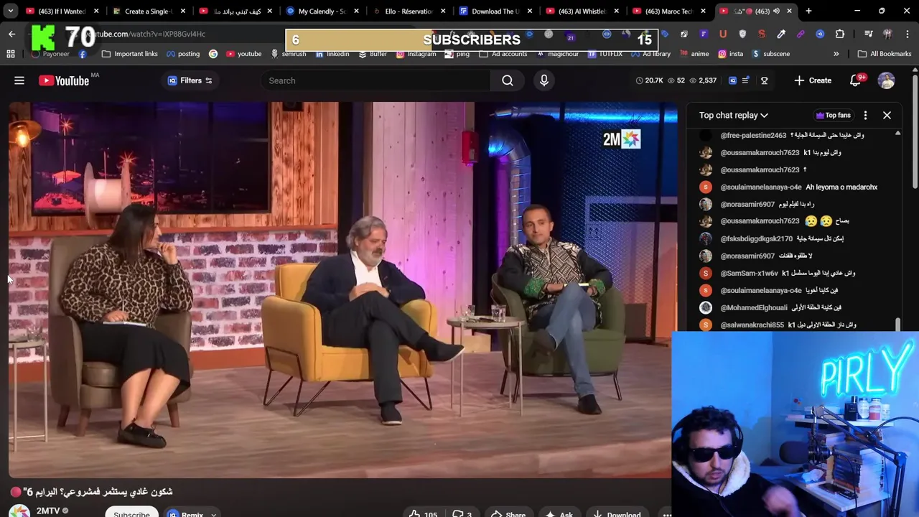This screenshot has width=919, height=517.
Task: Click the Remix button
Action: (x=187, y=514)
